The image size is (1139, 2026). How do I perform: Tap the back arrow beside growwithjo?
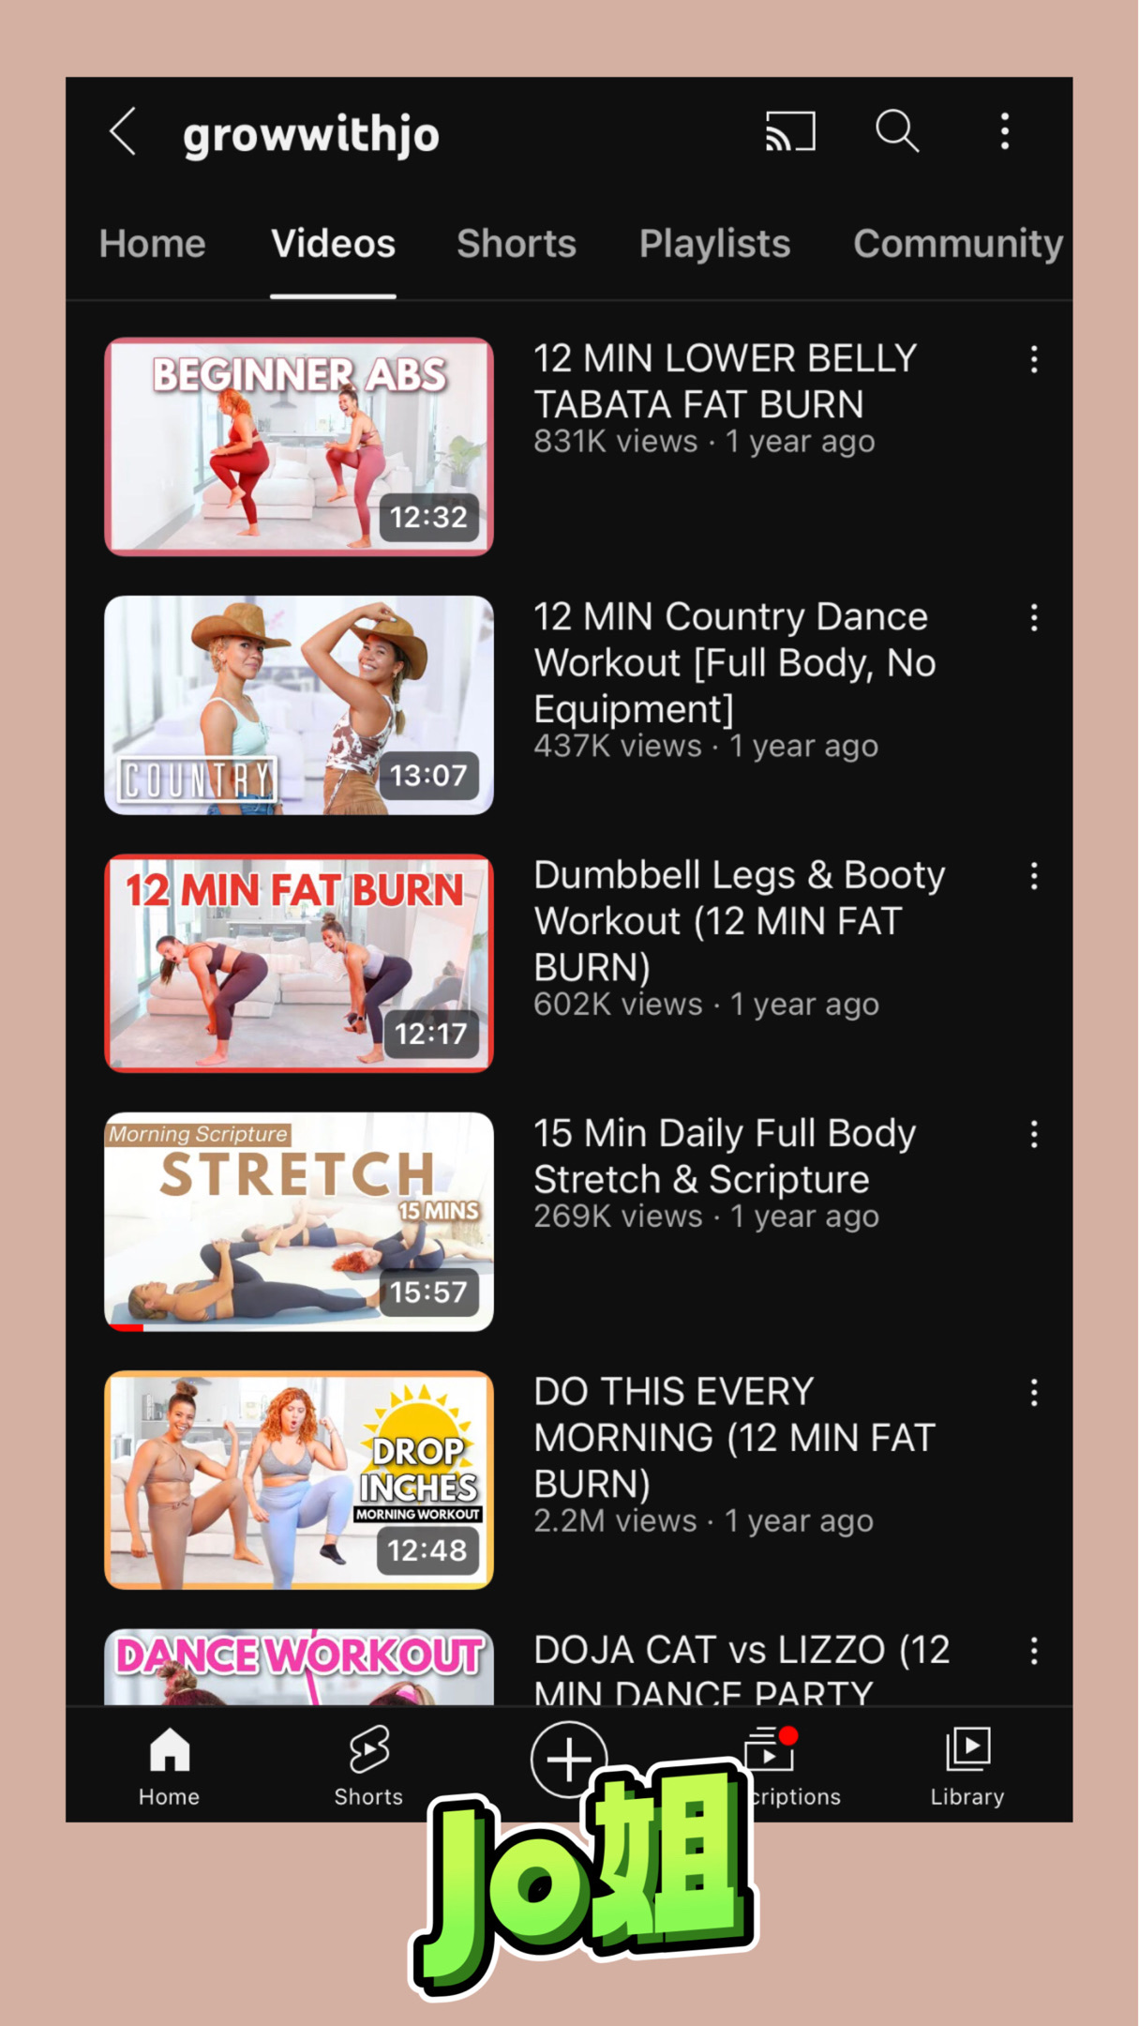click(123, 131)
